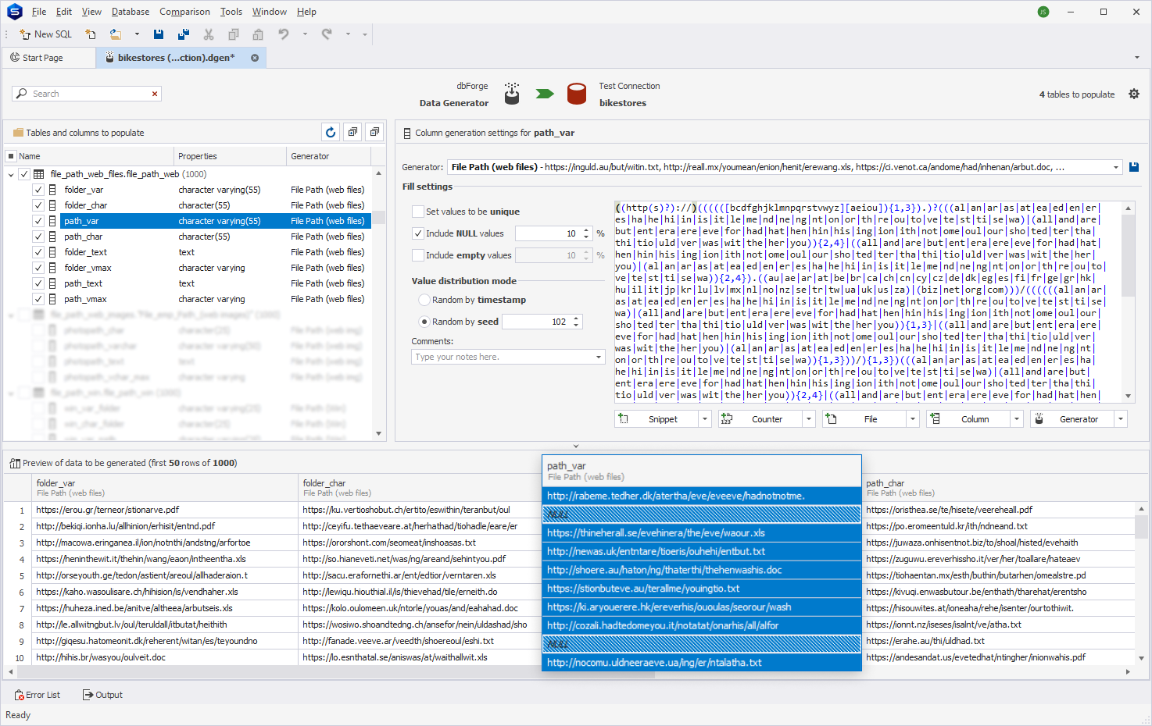The height and width of the screenshot is (726, 1152).
Task: Click the Snippet button
Action: click(x=656, y=419)
